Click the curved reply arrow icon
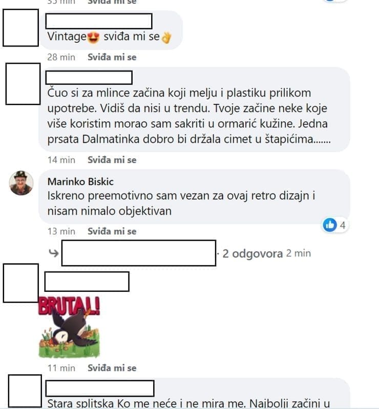Image resolution: width=379 pixels, height=409 pixels. click(x=53, y=253)
